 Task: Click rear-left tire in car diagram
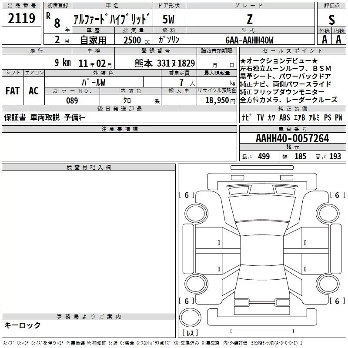(x=196, y=284)
